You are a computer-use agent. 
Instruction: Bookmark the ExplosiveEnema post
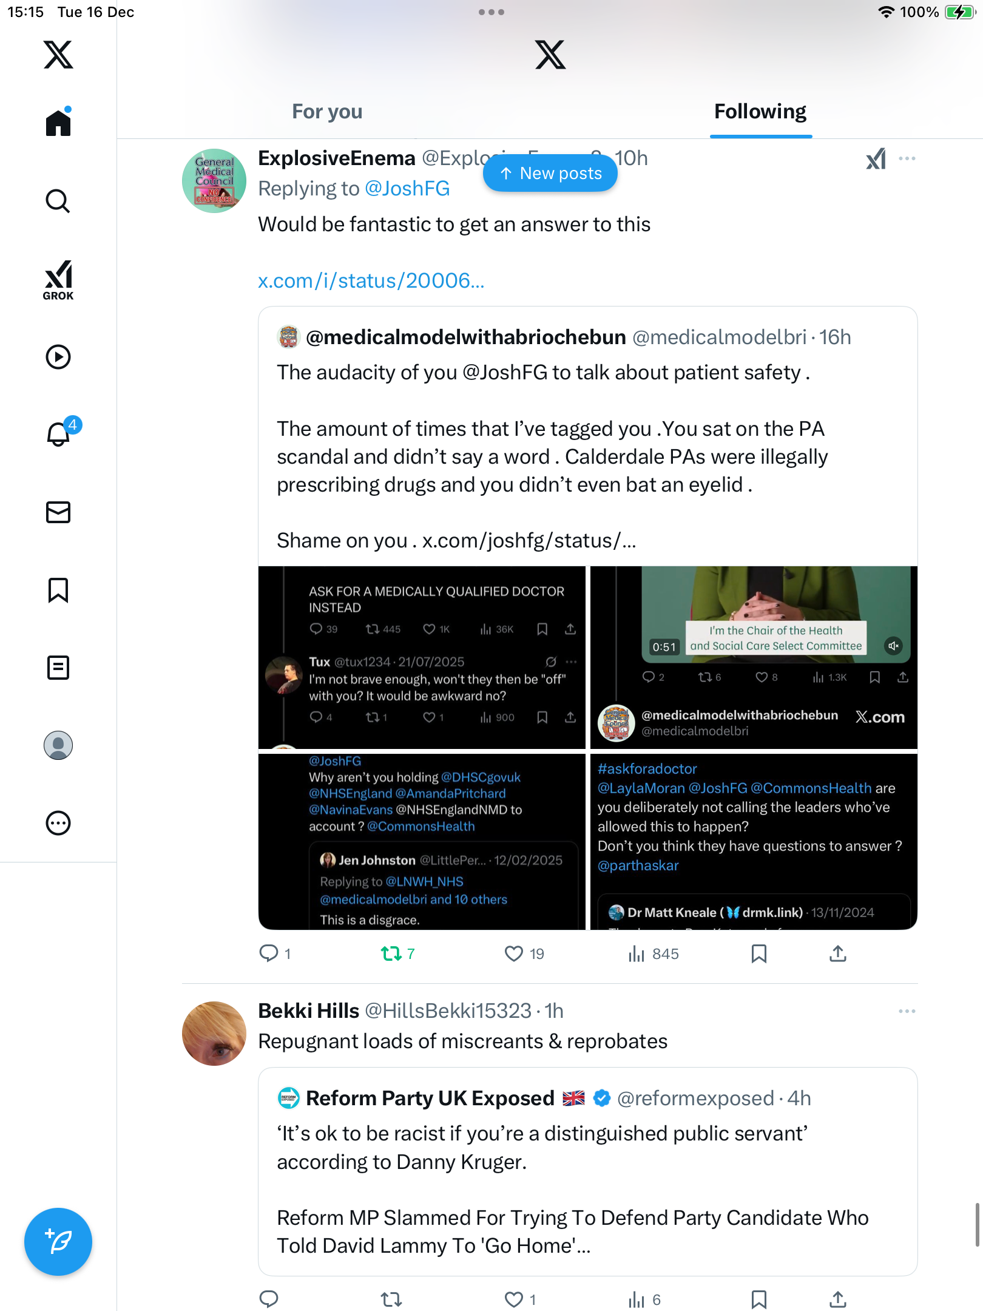[758, 954]
